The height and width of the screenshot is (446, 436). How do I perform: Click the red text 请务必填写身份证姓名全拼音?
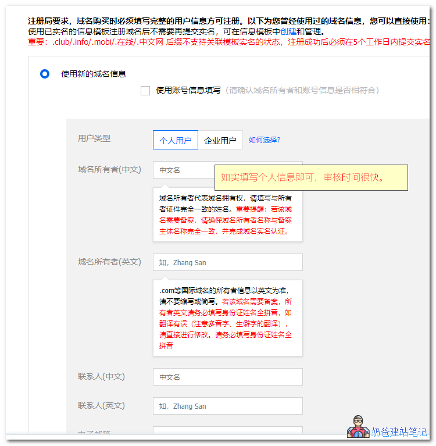coord(226,340)
